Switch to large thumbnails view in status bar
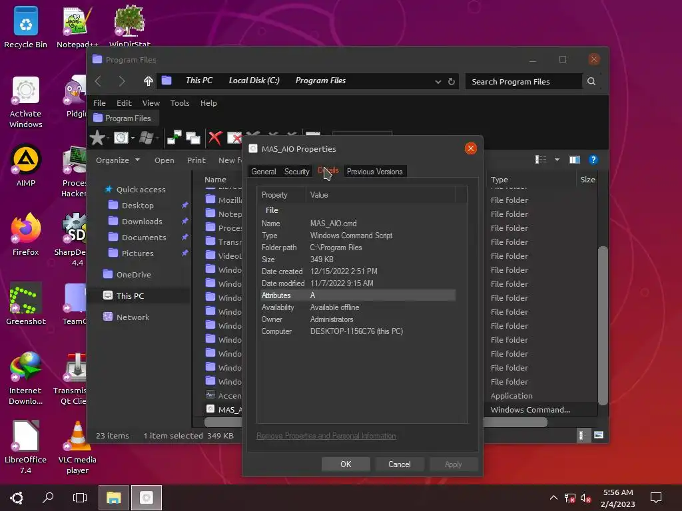 click(x=599, y=435)
